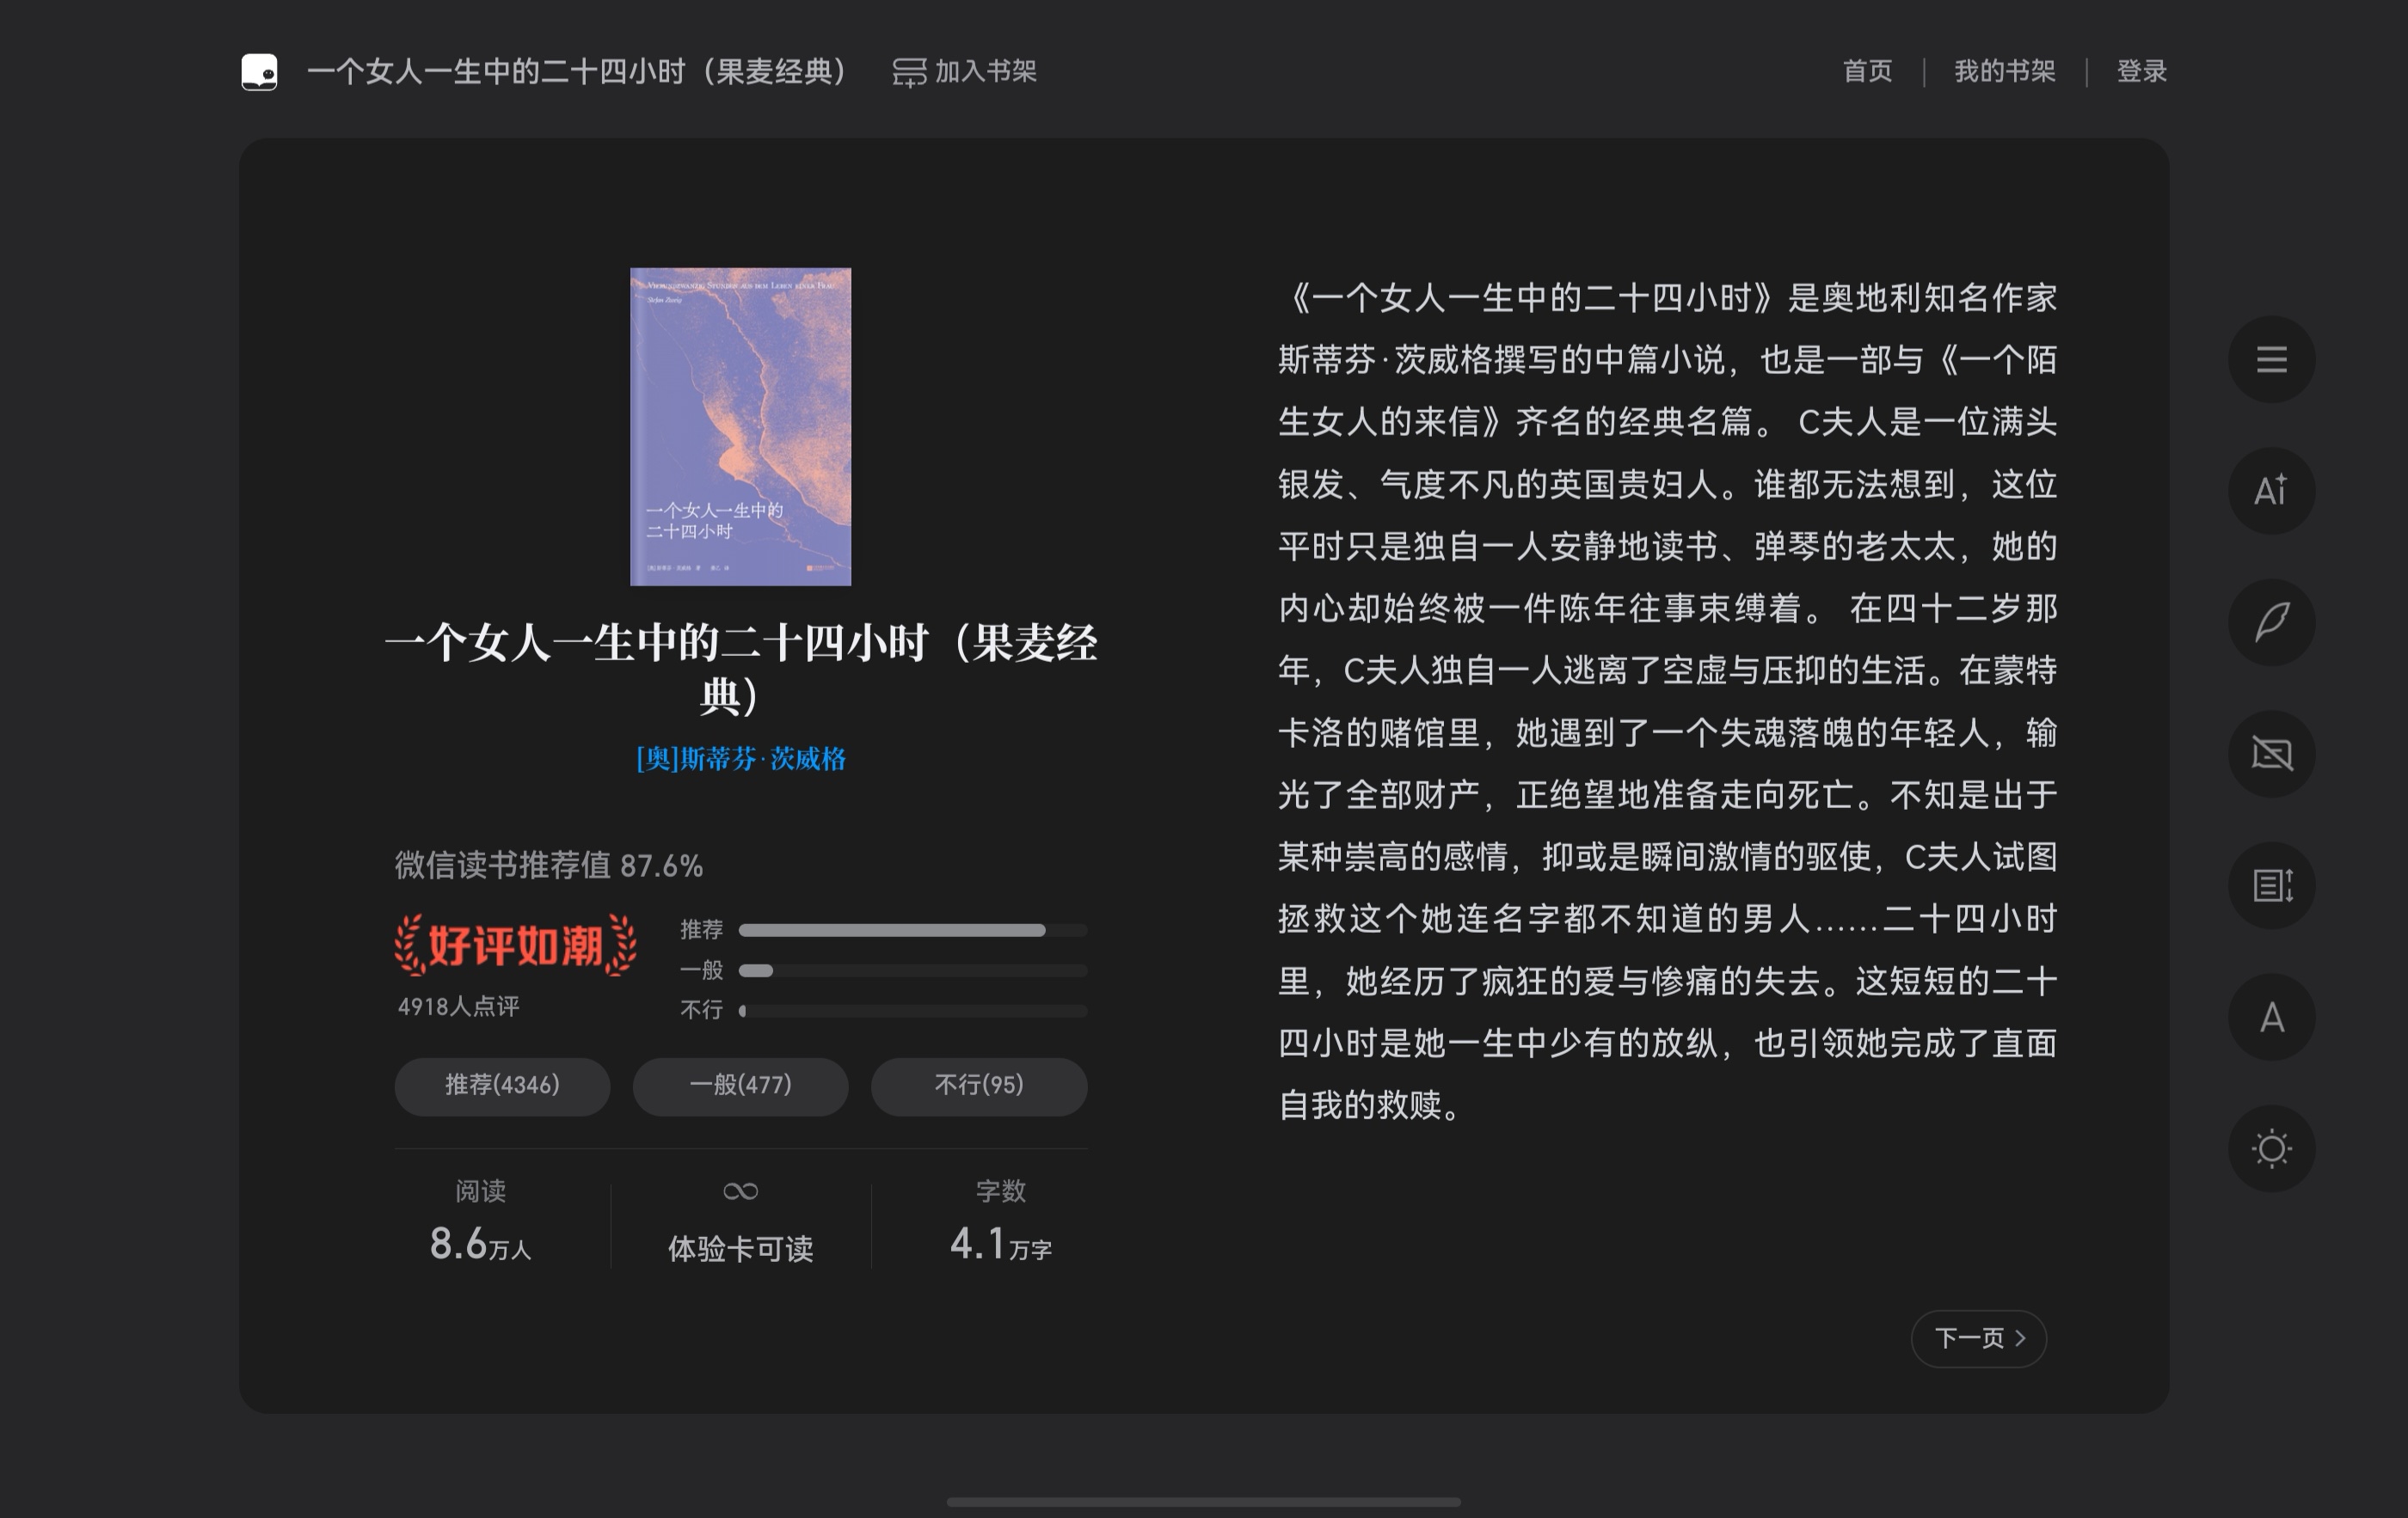Go to 首页 in the top navigation
2408x1518 pixels.
click(1867, 72)
